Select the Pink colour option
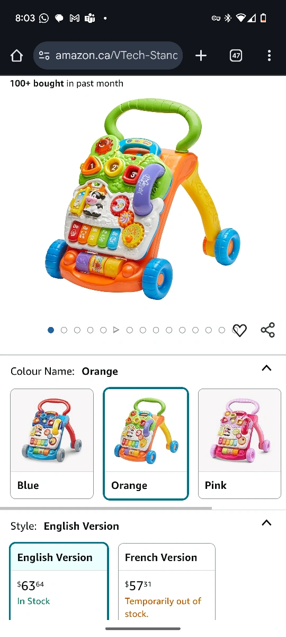Image resolution: width=286 pixels, height=637 pixels. pyautogui.click(x=239, y=444)
